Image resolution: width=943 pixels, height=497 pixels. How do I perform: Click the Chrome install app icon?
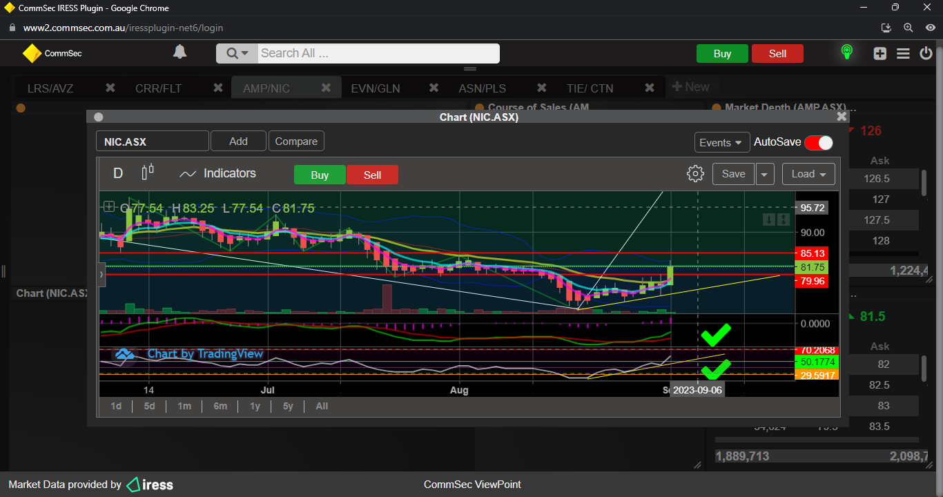tap(887, 28)
